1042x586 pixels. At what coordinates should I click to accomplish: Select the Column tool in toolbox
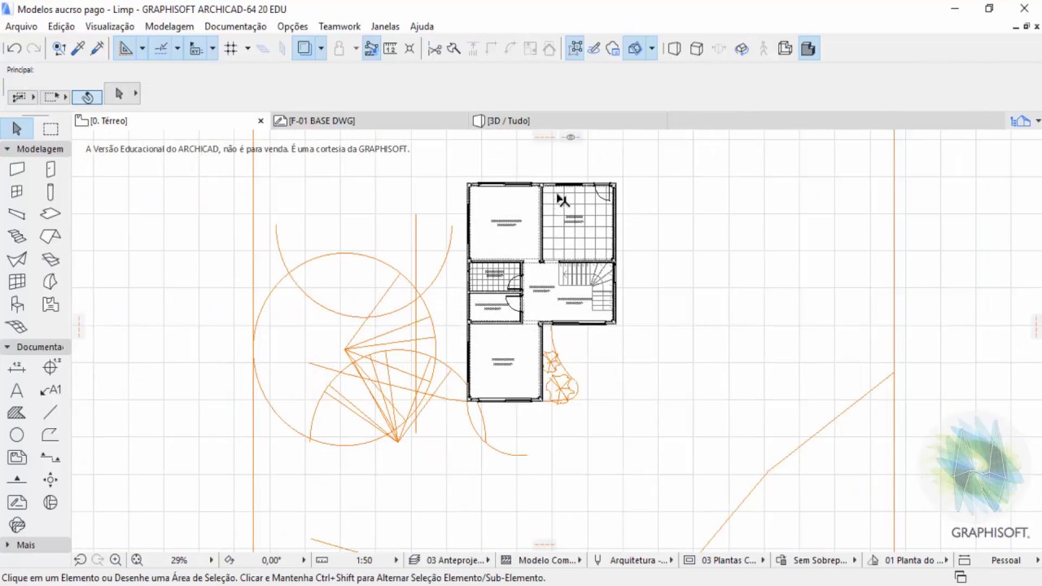tap(50, 192)
